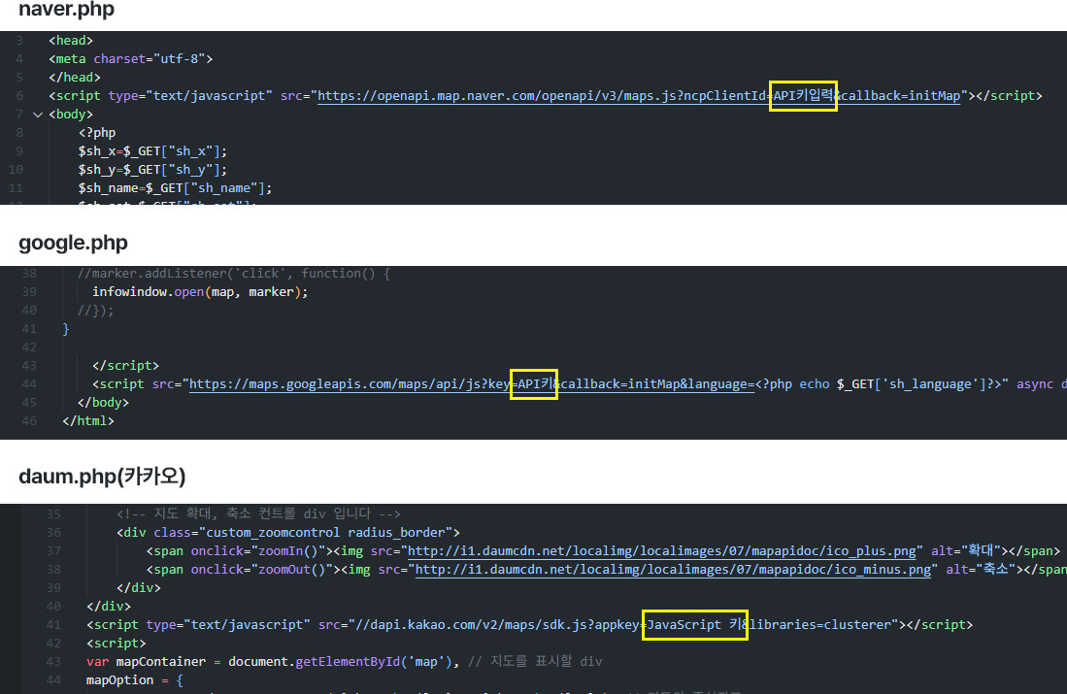The height and width of the screenshot is (694, 1067).
Task: Click line number 39 in google.php
Action: 29,292
